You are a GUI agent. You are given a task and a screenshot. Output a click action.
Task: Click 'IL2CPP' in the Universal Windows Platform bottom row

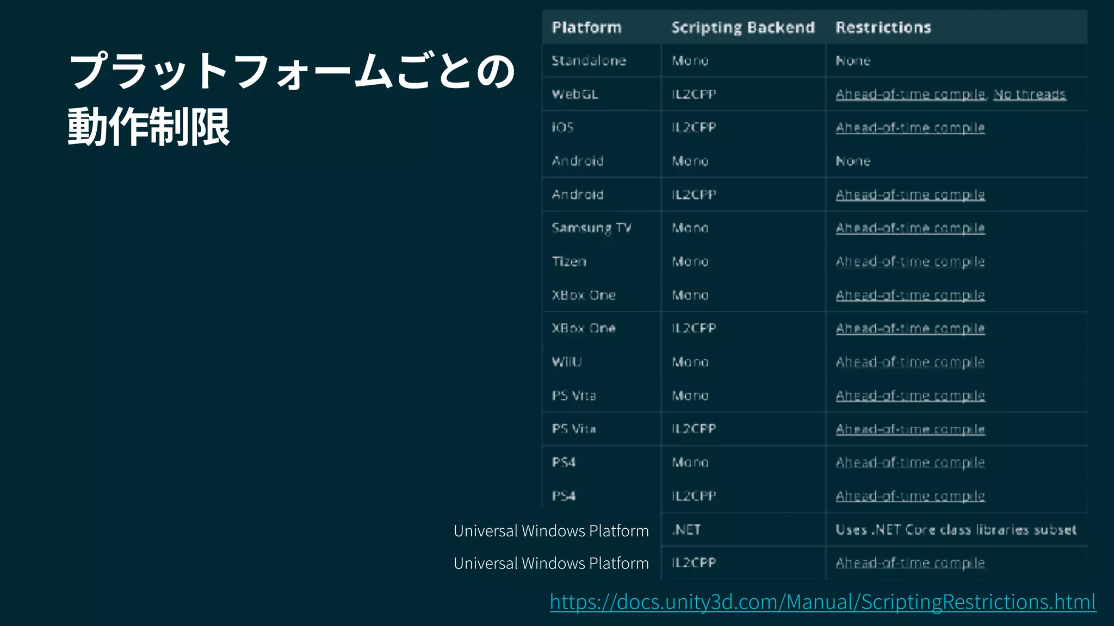click(694, 563)
